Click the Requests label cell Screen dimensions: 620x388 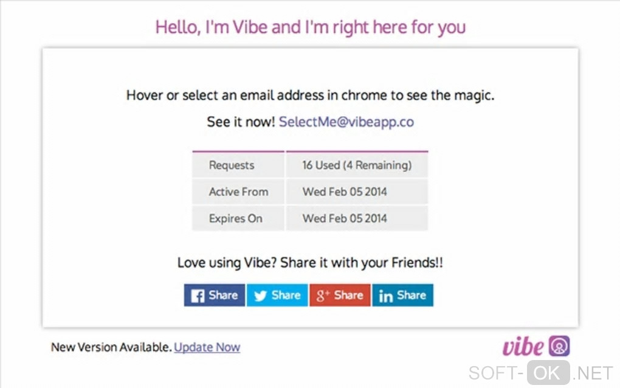pos(232,165)
